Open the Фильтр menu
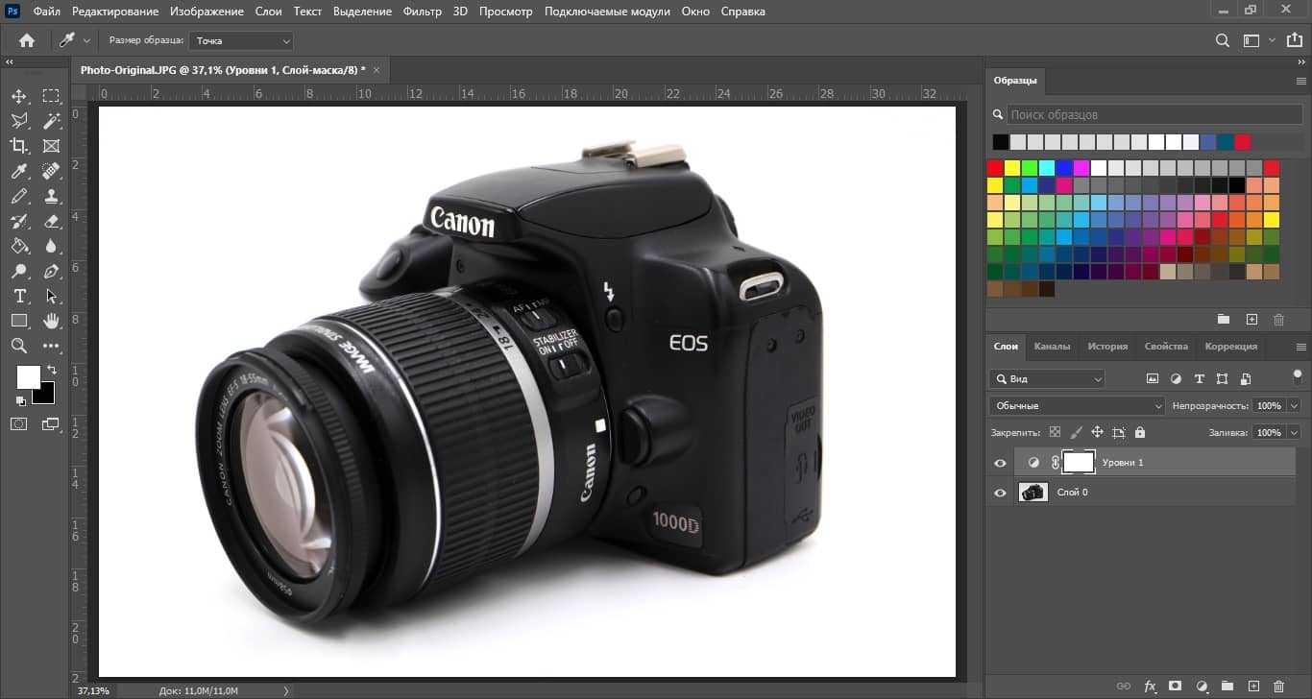This screenshot has width=1312, height=699. 423,12
